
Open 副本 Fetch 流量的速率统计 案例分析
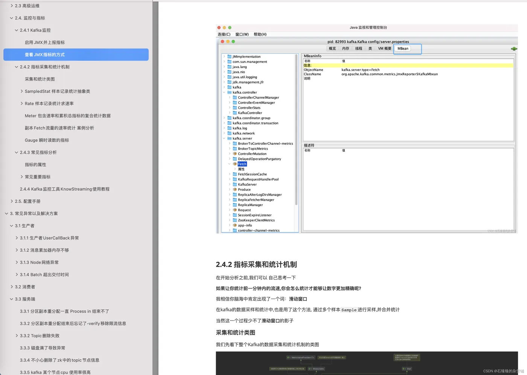[59, 128]
